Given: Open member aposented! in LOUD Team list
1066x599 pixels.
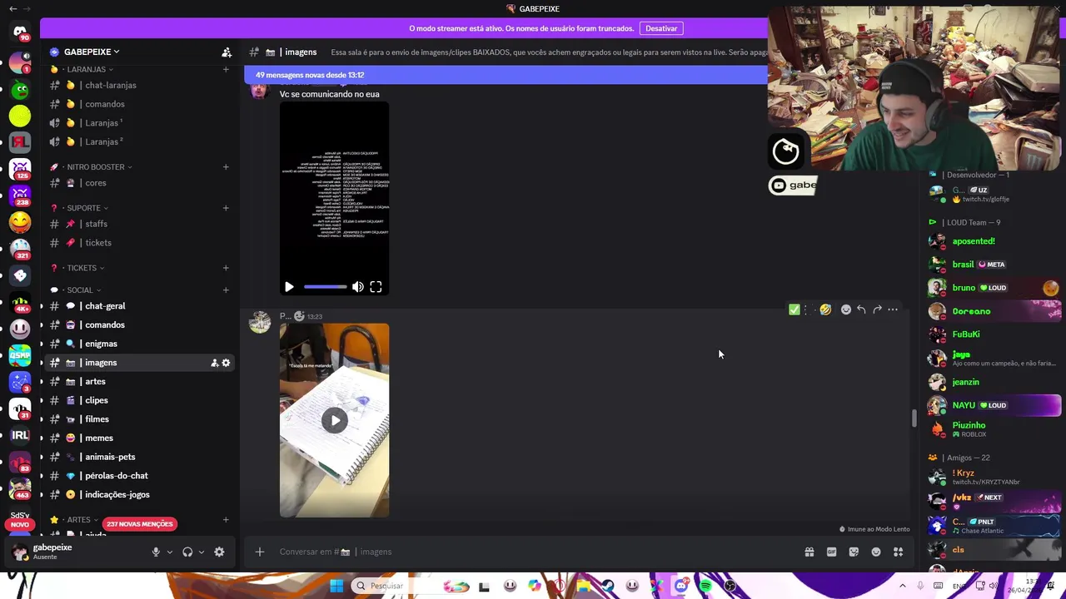Looking at the screenshot, I should [x=995, y=241].
